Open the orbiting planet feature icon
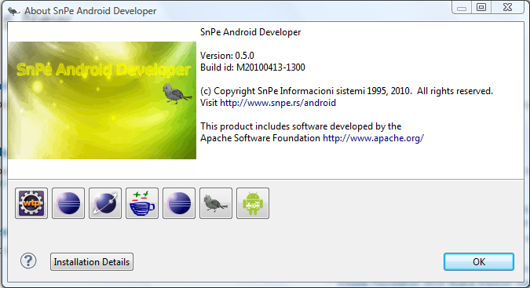The height and width of the screenshot is (288, 530). pos(105,203)
